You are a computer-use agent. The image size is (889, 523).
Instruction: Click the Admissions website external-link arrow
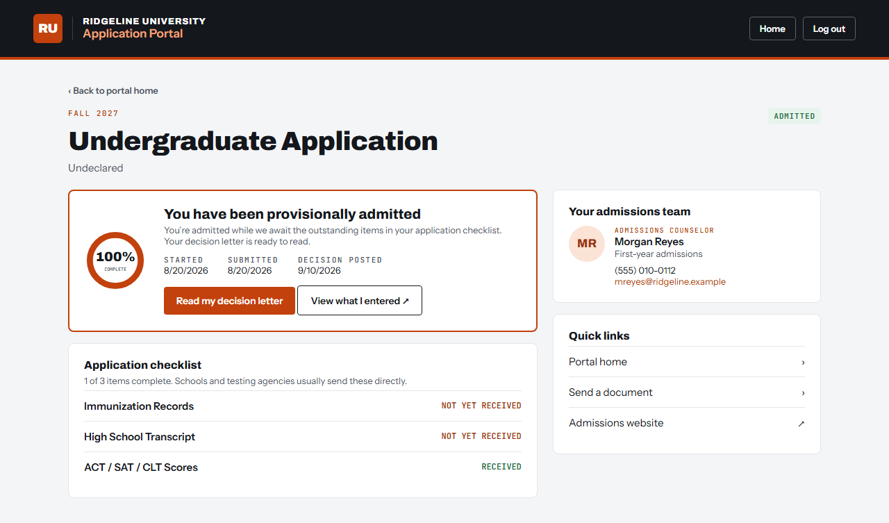801,424
